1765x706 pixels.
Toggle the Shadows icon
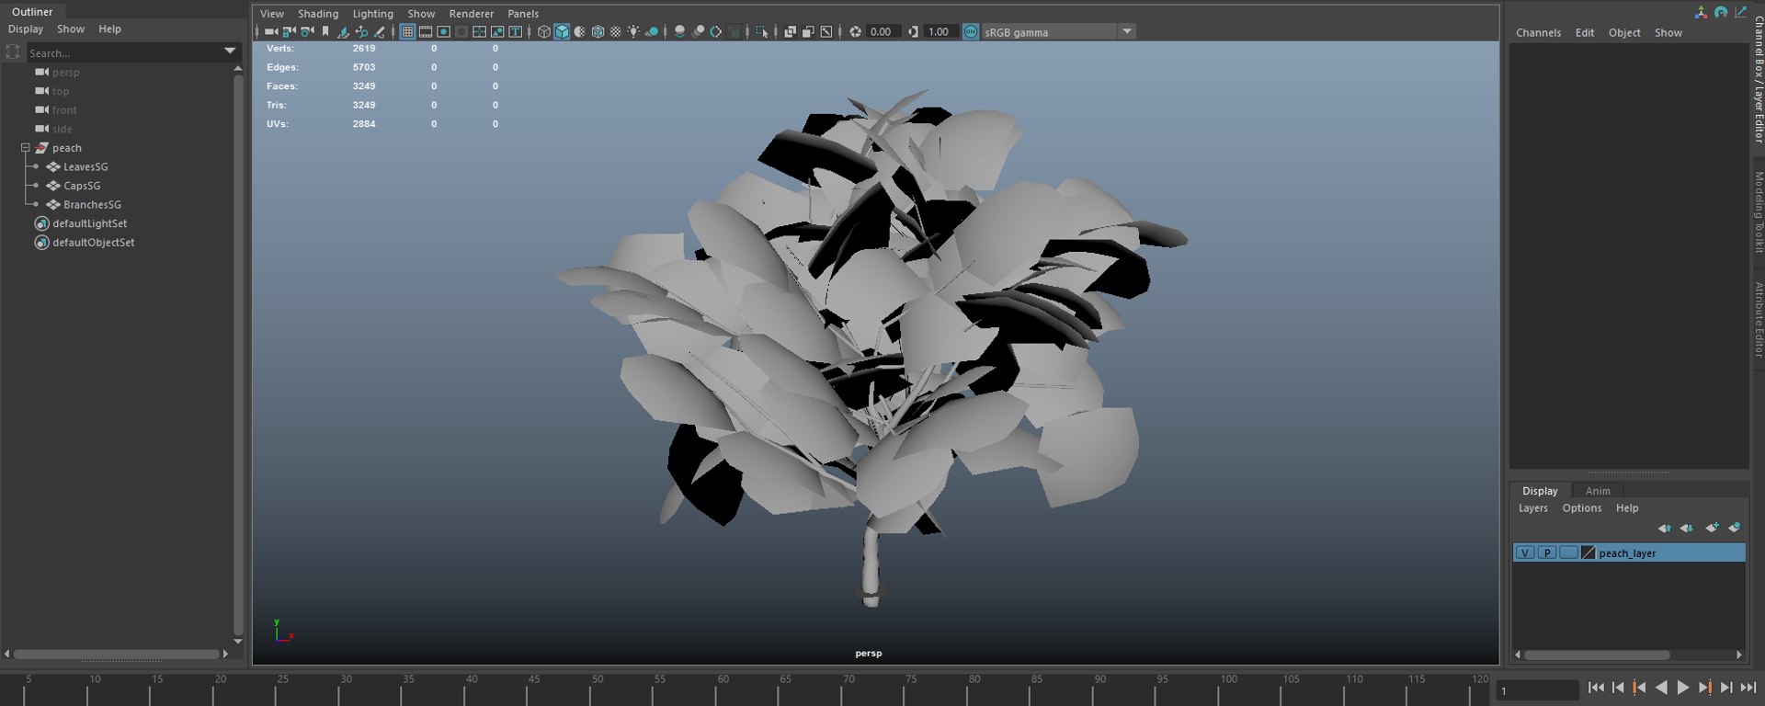pos(652,31)
